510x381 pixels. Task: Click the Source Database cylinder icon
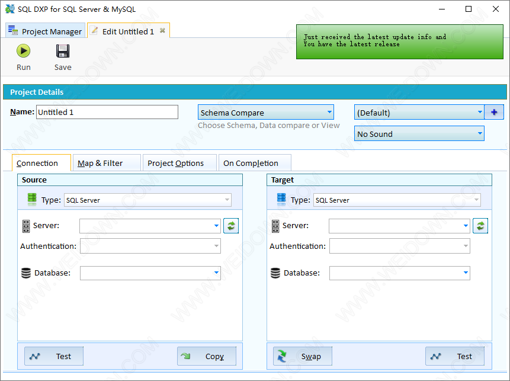click(x=26, y=273)
